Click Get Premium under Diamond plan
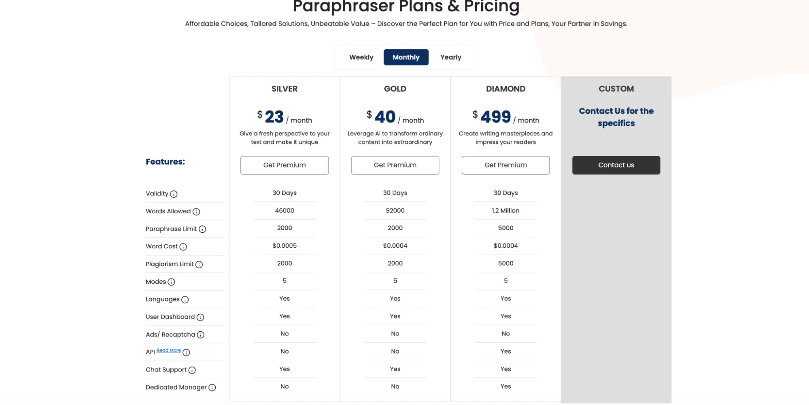The height and width of the screenshot is (405, 809). tap(505, 165)
